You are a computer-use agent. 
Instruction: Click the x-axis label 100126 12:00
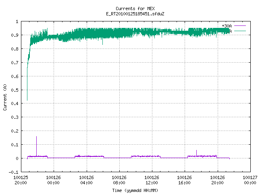pos(152,180)
